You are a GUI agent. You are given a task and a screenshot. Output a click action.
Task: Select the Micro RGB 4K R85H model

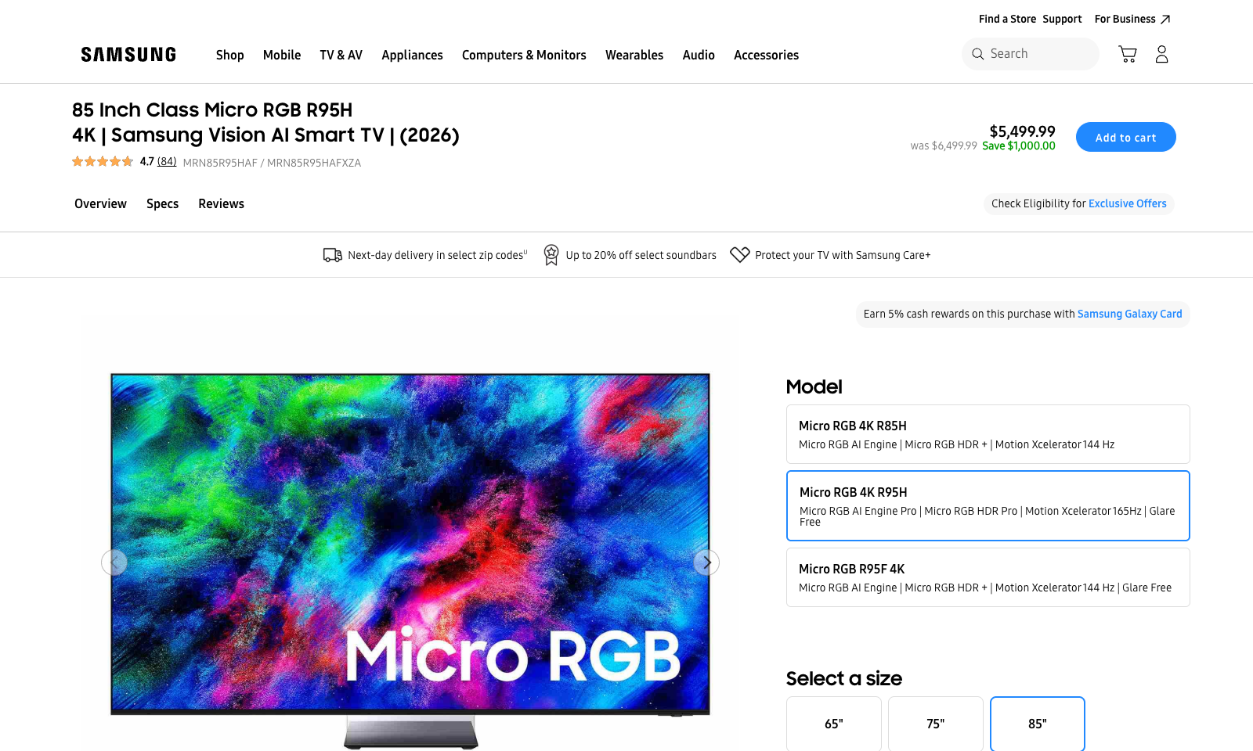(988, 434)
